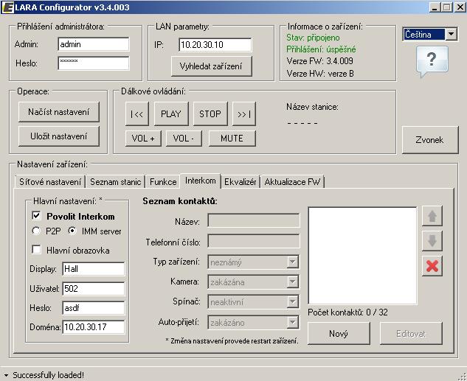Open the help speech-bubble question mark icon
The image size is (467, 381).
click(x=432, y=61)
